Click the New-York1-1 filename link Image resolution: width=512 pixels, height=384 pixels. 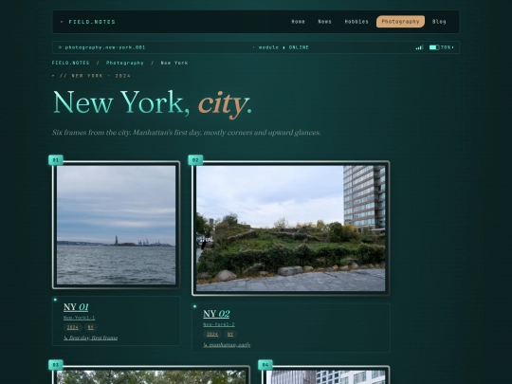79,318
